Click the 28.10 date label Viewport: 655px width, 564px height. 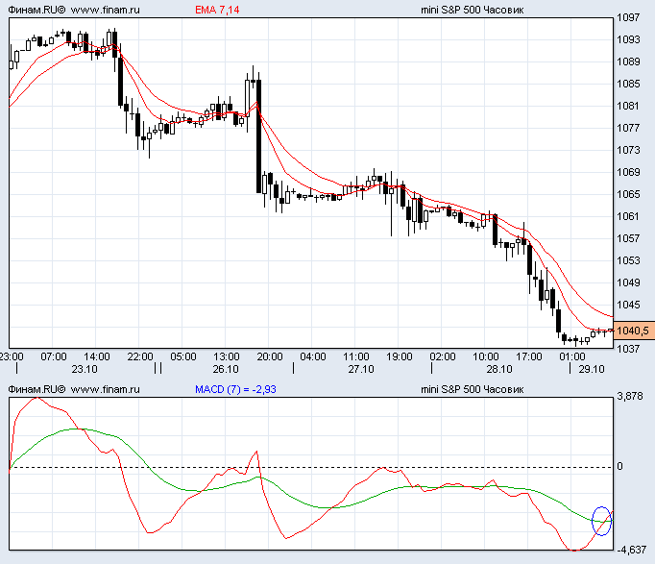tap(499, 369)
